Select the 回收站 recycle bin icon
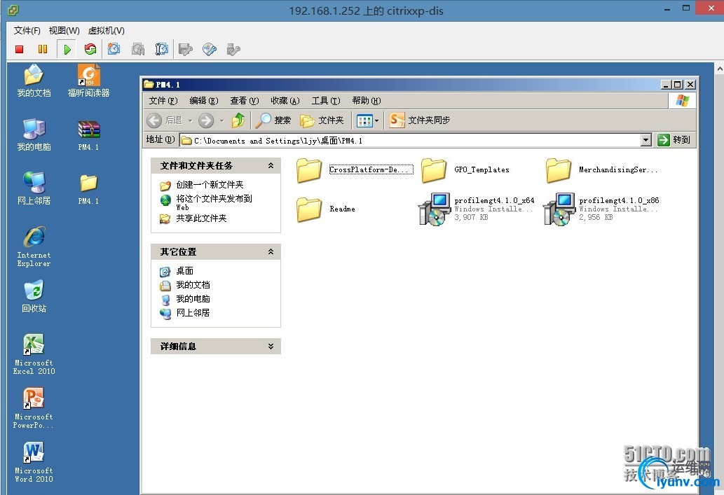This screenshot has height=495, width=724. pyautogui.click(x=34, y=296)
